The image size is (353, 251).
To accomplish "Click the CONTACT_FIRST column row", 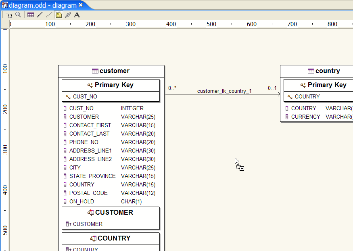I will (x=90, y=125).
